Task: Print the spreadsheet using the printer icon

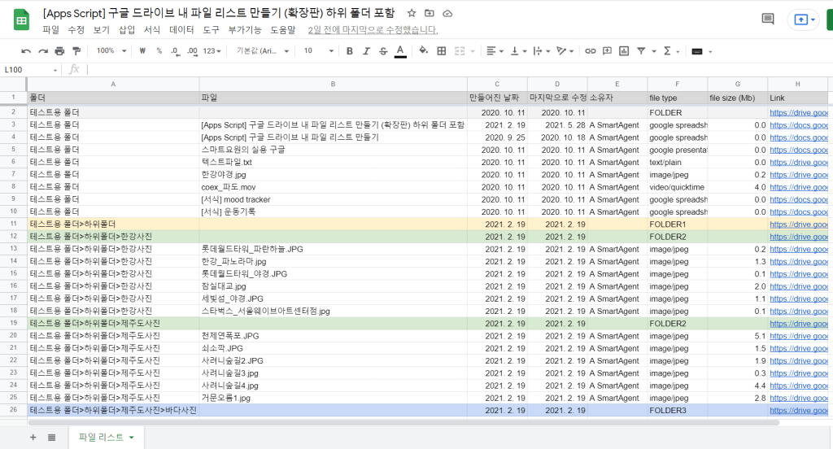Action: tap(59, 50)
